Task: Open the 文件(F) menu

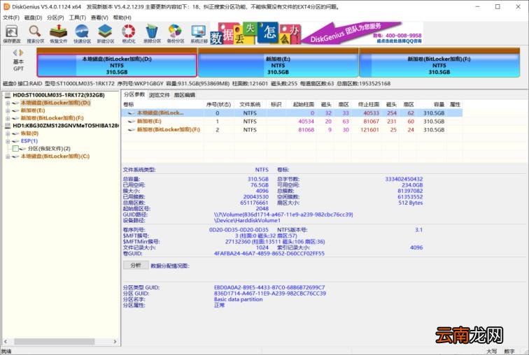Action: [11, 17]
